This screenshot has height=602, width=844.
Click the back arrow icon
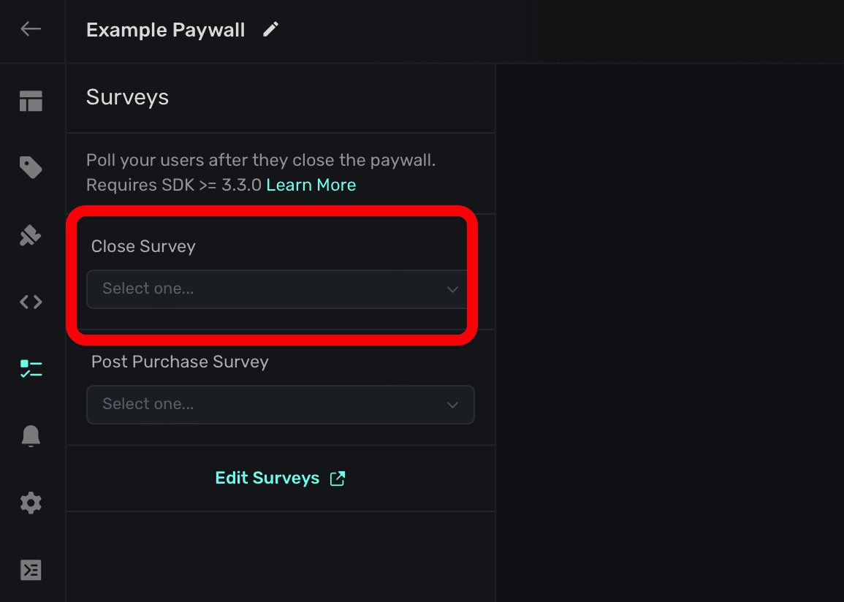click(31, 29)
